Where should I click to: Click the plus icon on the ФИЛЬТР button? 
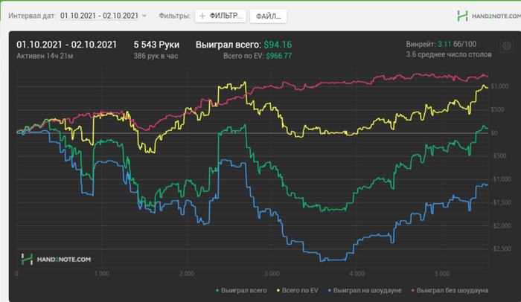(202, 16)
